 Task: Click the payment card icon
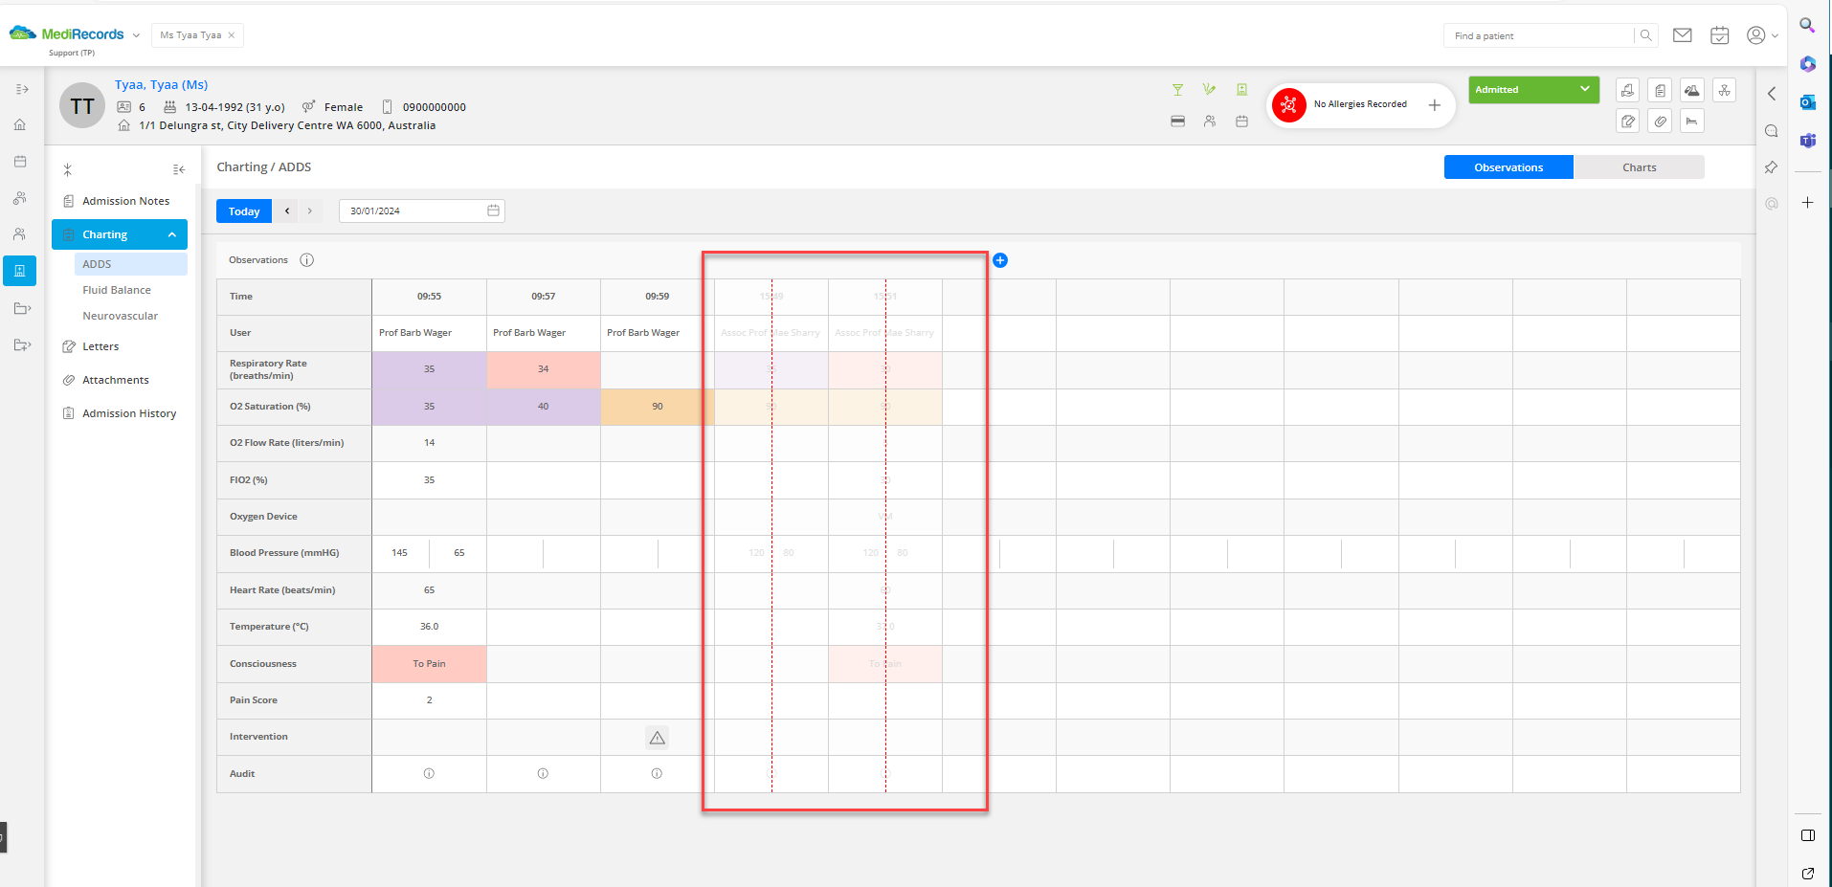(1178, 122)
